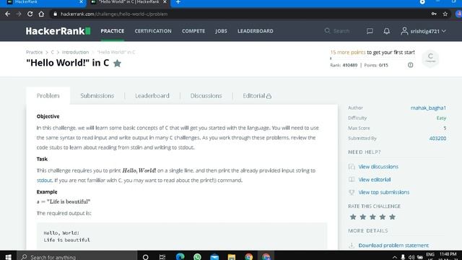Switch to the Leaderboard tab
This screenshot has width=462, height=260.
click(152, 96)
